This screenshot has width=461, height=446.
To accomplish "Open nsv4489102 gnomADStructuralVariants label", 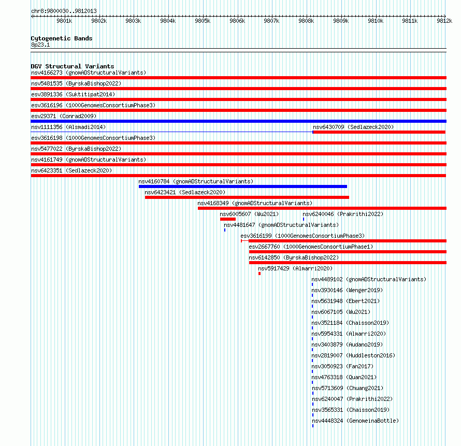I will point(369,279).
